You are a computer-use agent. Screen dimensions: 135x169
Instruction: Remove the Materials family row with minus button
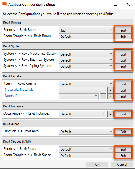[x=111, y=90]
